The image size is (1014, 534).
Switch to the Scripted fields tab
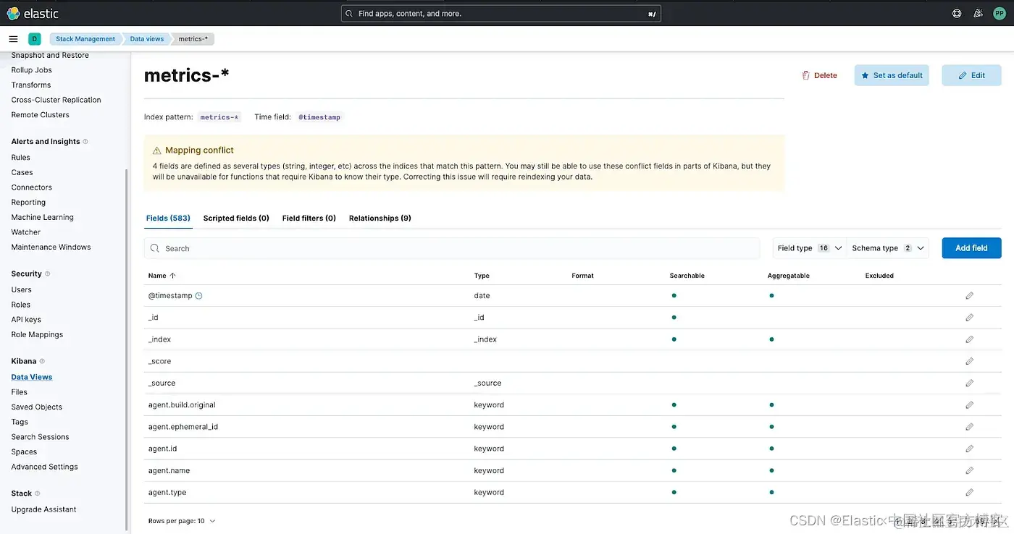tap(236, 218)
